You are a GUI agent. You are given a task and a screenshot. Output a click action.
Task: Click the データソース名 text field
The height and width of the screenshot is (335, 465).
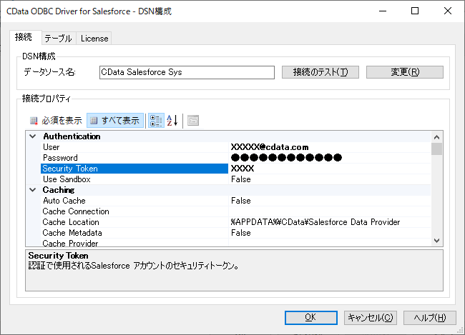[187, 72]
